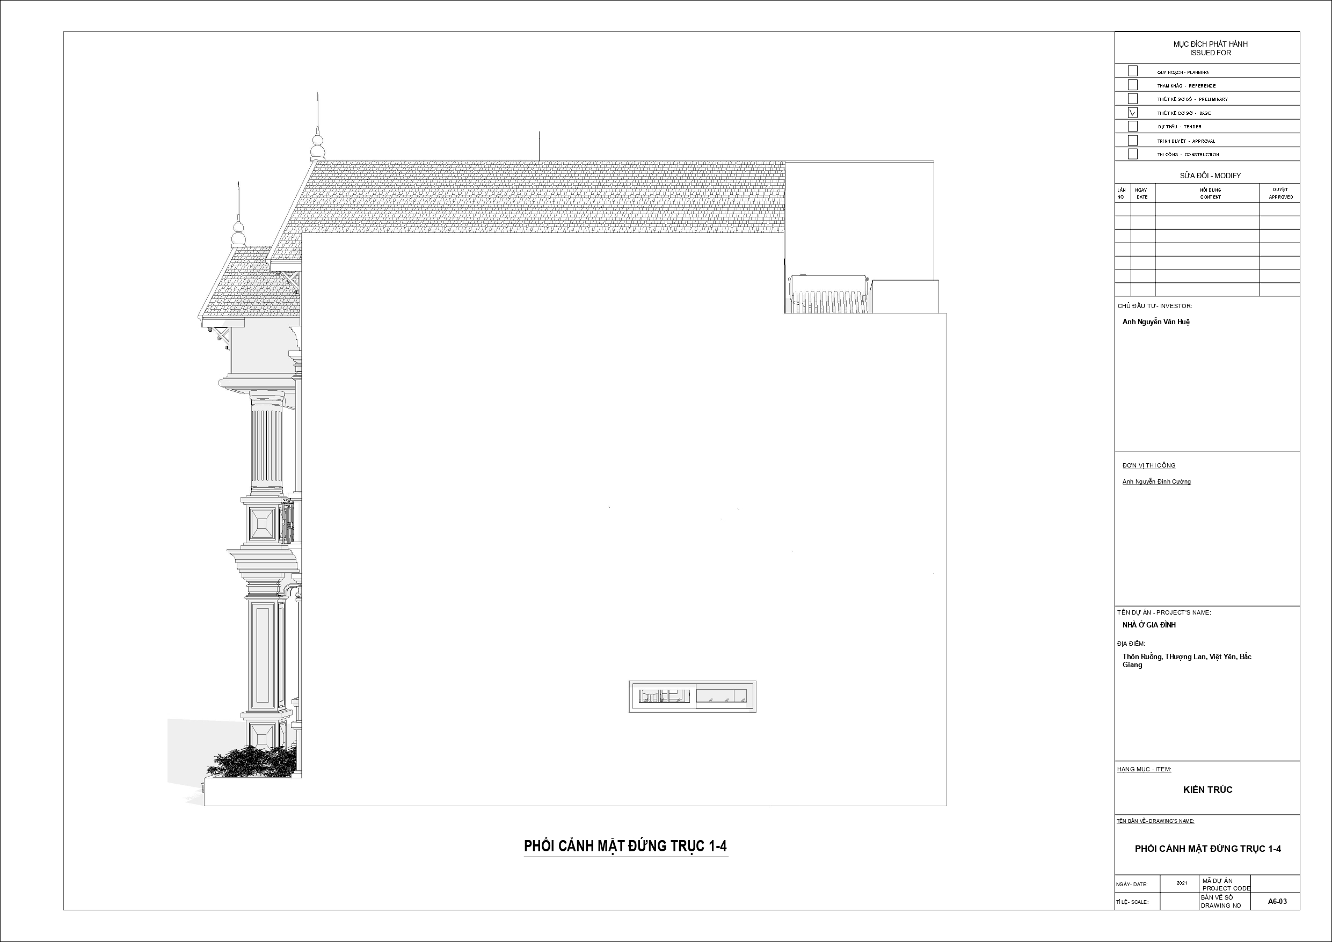Click investor name Anh Nguyễn Văn Huệ
Viewport: 1332px width, 942px height.
[x=1156, y=322]
